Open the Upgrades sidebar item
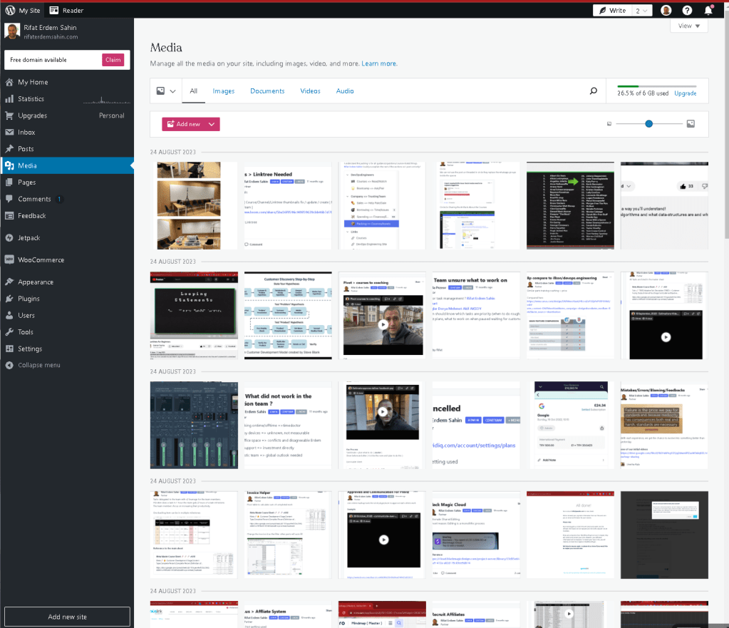Image resolution: width=729 pixels, height=628 pixels. [67, 115]
